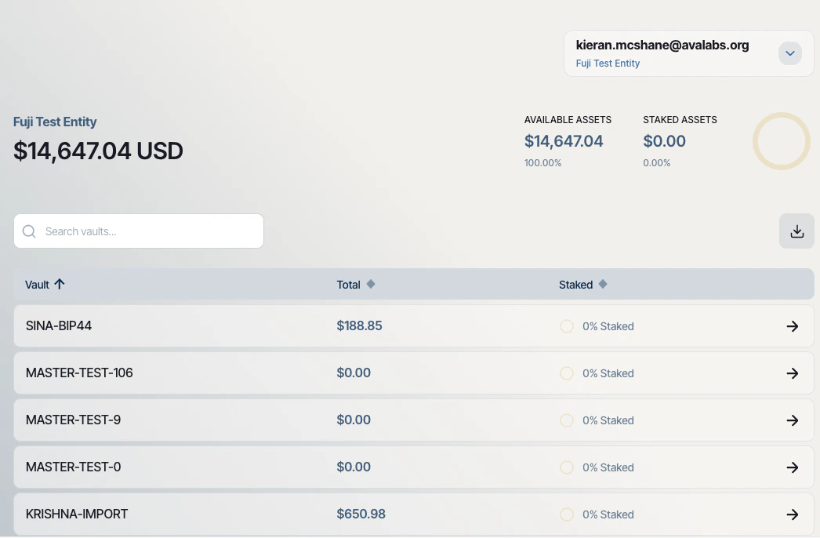Open MASTER-TEST-9 vault via arrow

pos(793,420)
